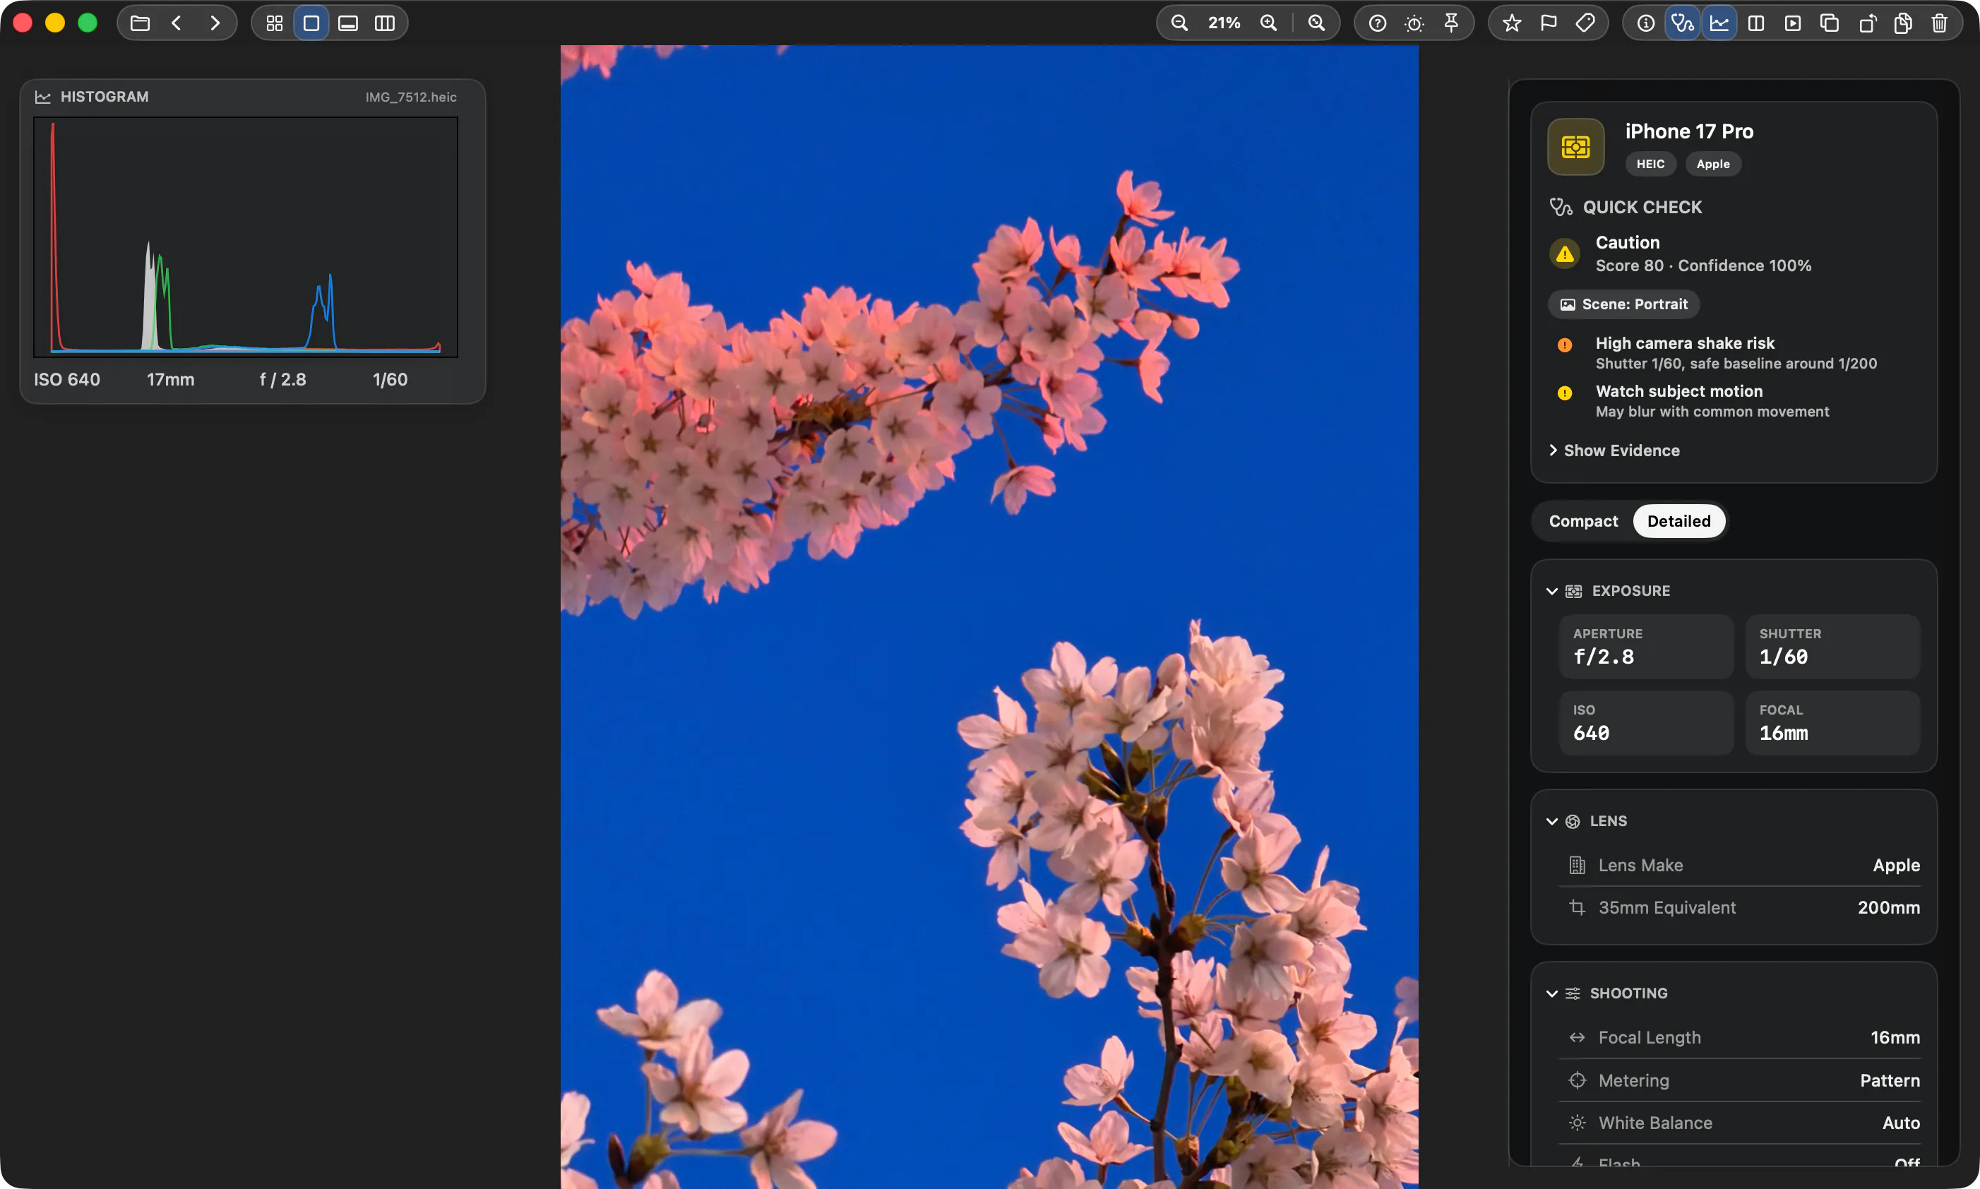This screenshot has width=1980, height=1189.
Task: Open help with the question mark icon
Action: [x=1378, y=23]
